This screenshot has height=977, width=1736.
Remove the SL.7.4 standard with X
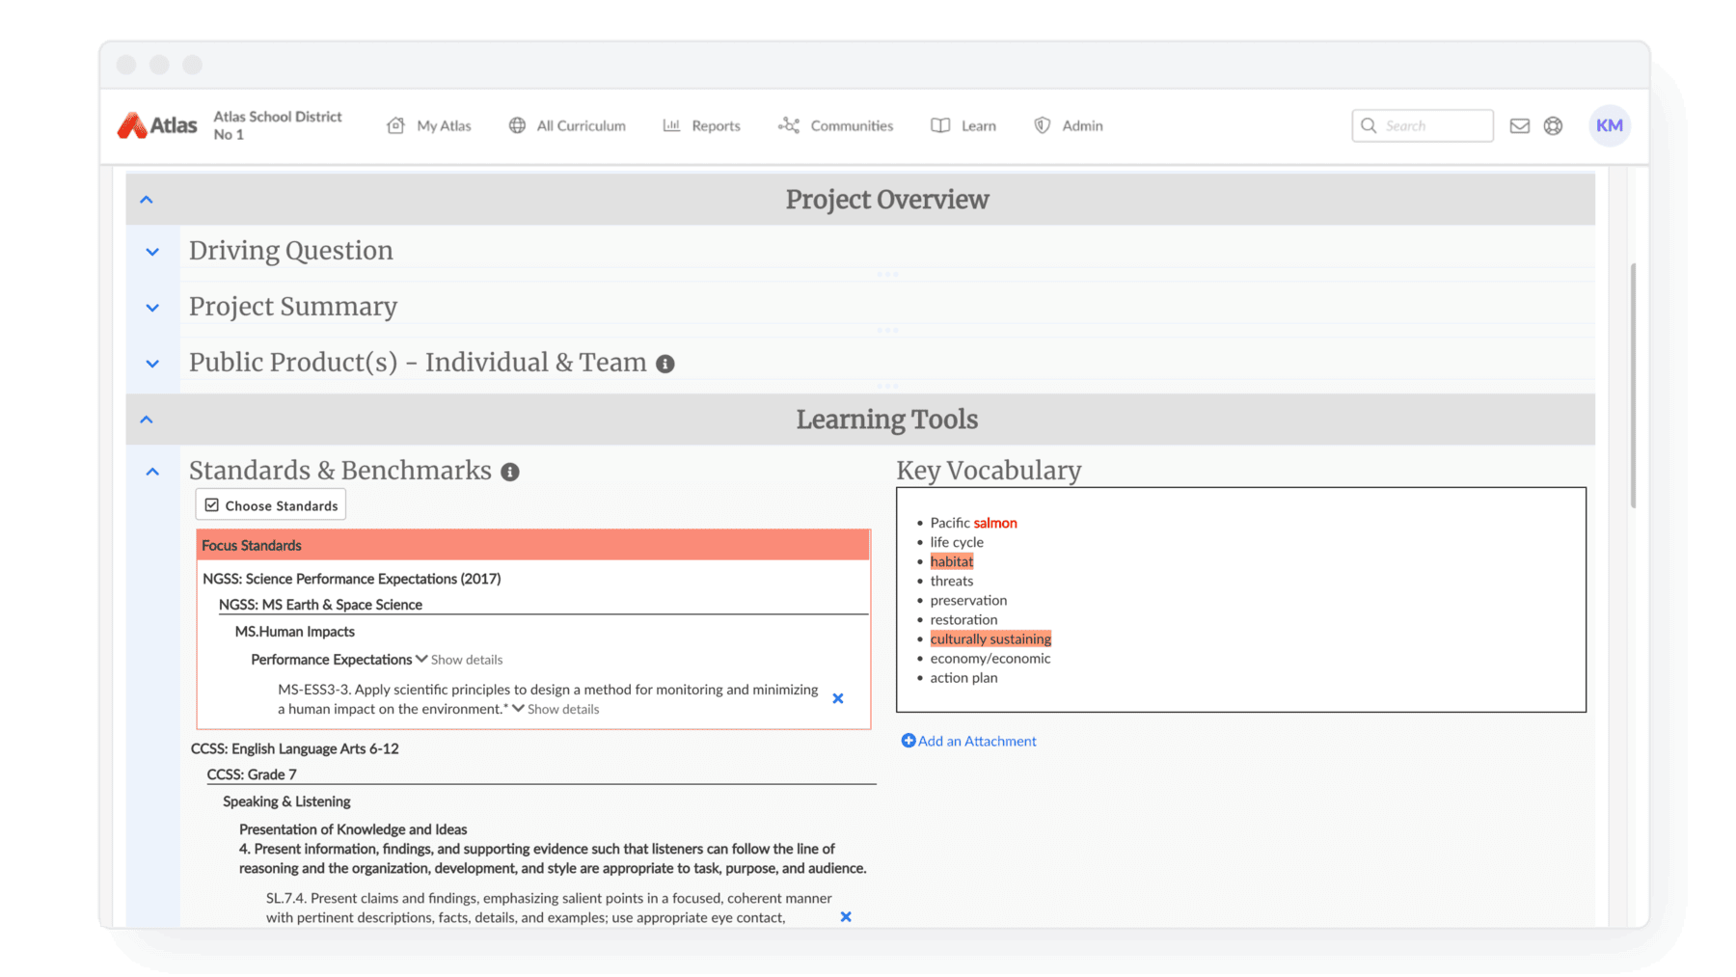(x=845, y=916)
